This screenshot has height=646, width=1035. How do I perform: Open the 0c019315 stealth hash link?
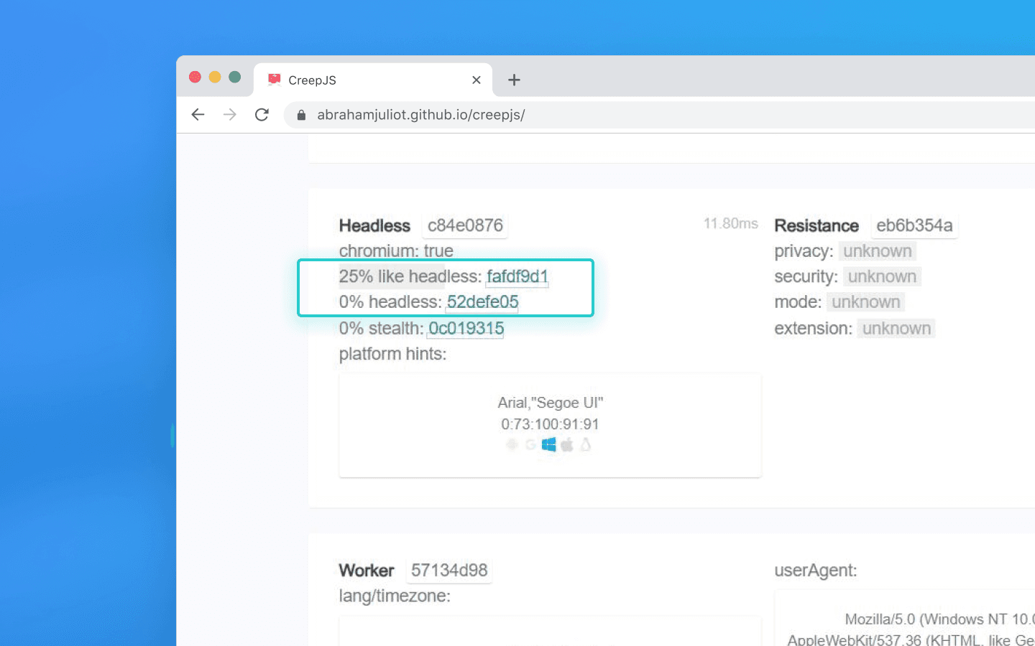click(x=466, y=328)
